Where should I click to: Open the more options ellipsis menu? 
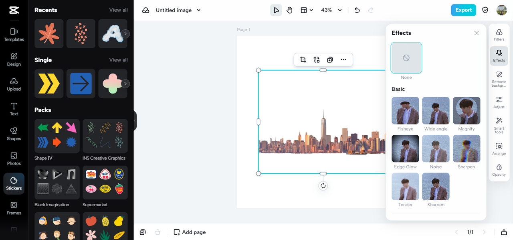[343, 60]
